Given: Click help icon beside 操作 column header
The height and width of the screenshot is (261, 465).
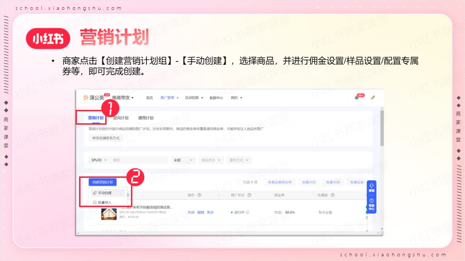Looking at the screenshot, I should click(199, 195).
